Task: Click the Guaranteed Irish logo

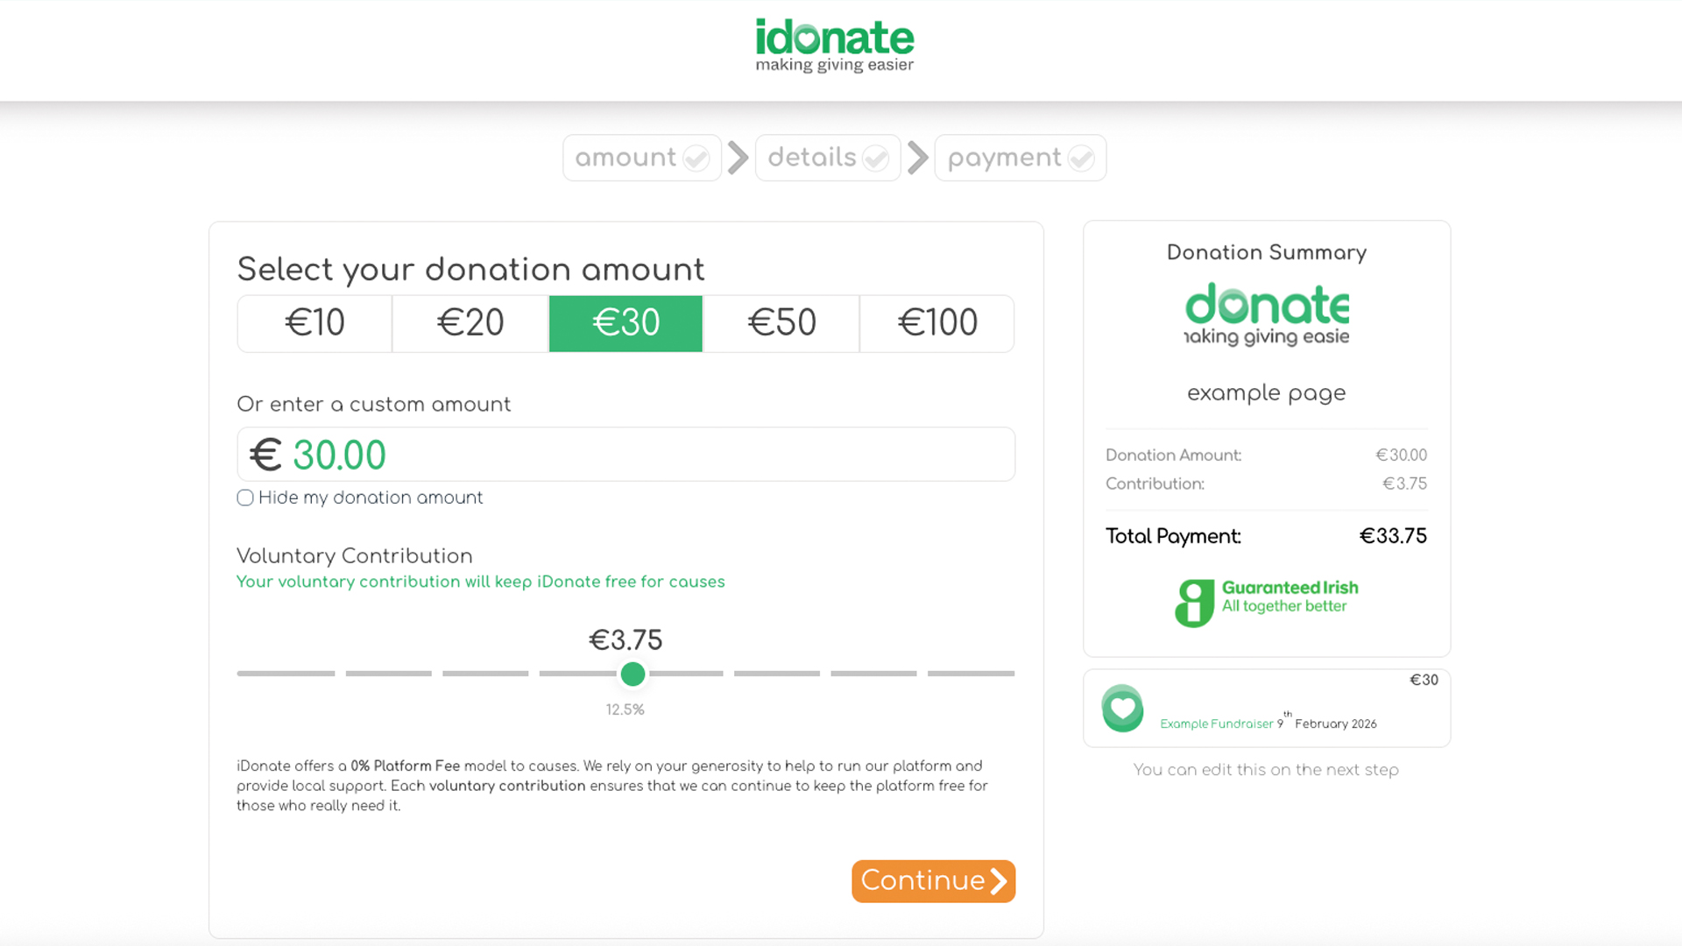Action: 1266,602
